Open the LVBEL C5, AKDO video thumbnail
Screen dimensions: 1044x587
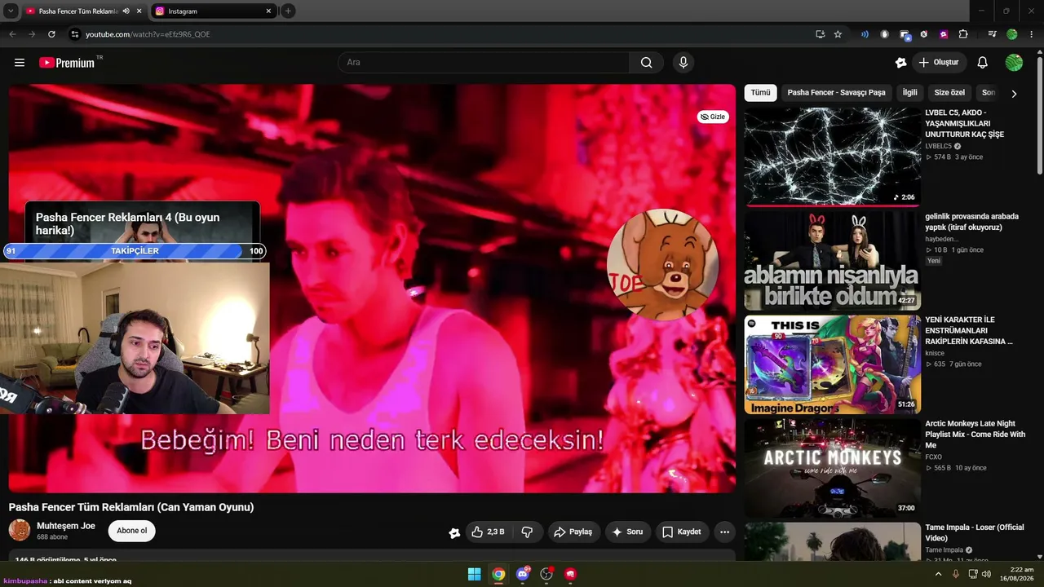(x=832, y=157)
